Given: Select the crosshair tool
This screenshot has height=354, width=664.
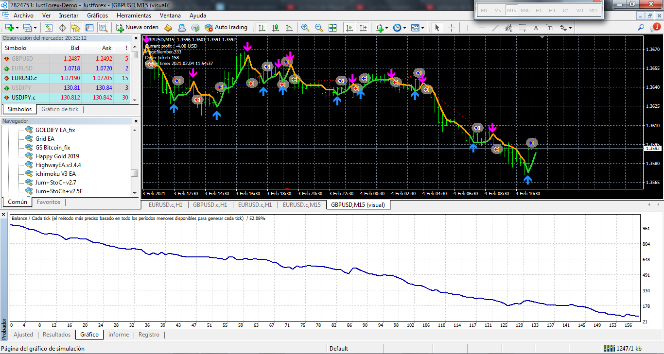Looking at the screenshot, I should pos(451,28).
